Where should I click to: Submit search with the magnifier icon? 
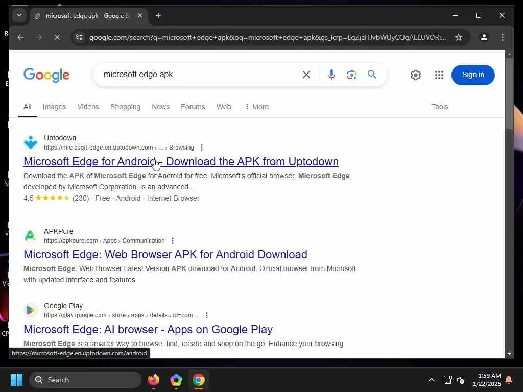372,75
